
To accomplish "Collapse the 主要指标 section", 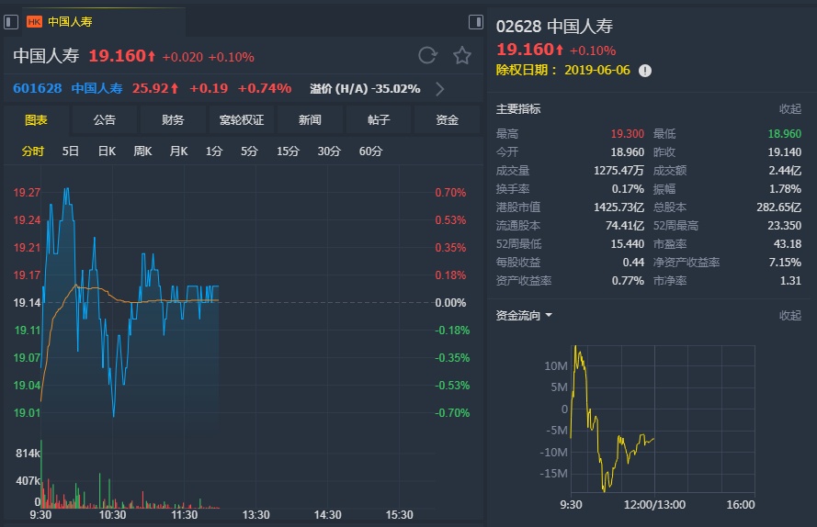I will (789, 109).
